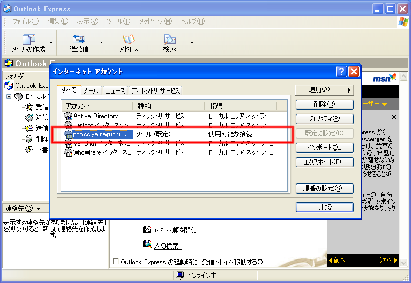Open the アドレス帳を開く link

175,231
